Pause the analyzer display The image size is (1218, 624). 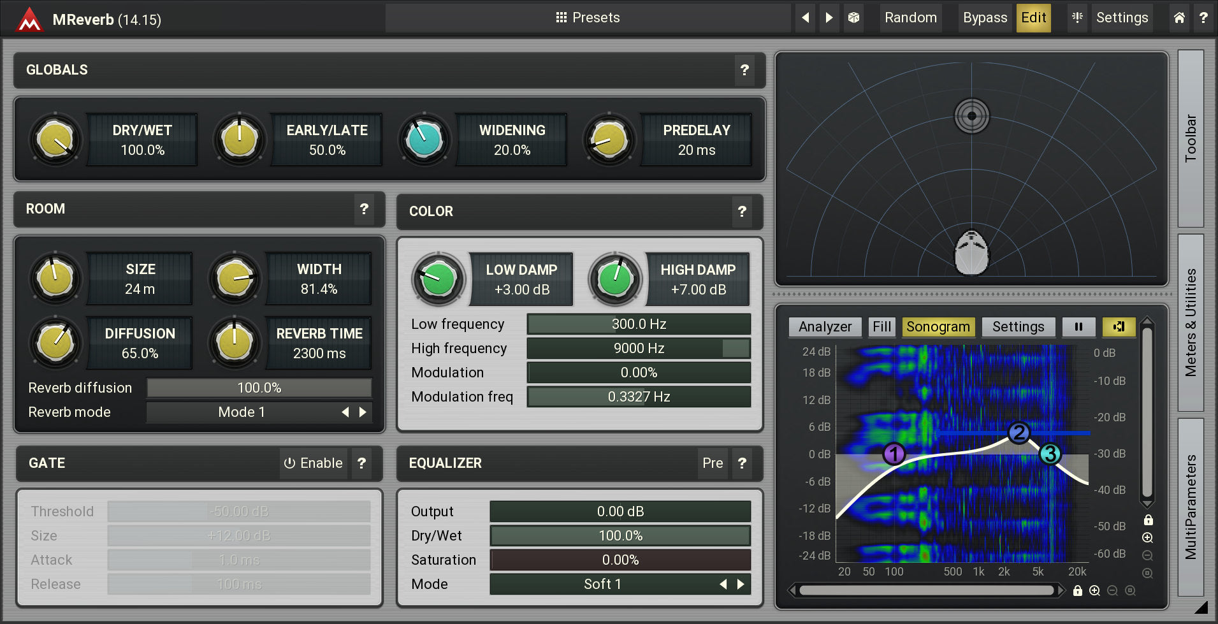coord(1078,327)
